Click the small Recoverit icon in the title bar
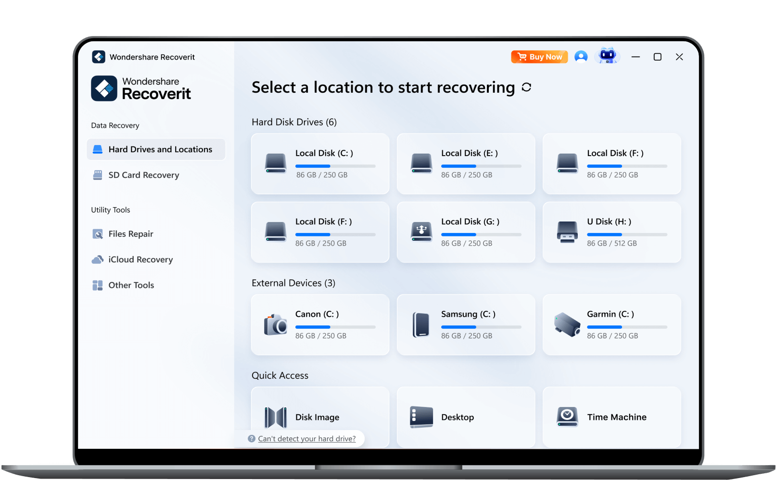This screenshot has height=480, width=776. point(99,57)
